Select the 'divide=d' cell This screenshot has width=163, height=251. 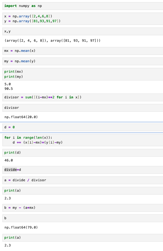pos(83,170)
